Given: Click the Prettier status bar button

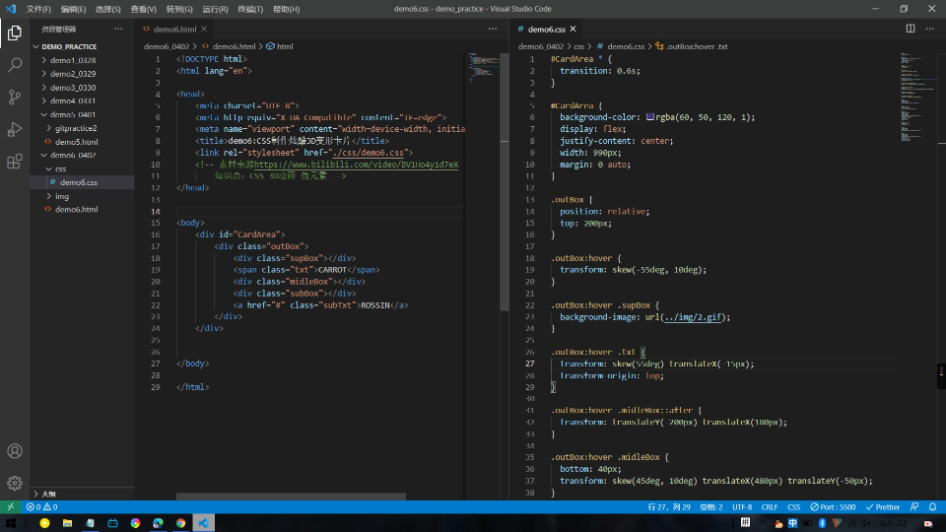Looking at the screenshot, I should [x=884, y=507].
